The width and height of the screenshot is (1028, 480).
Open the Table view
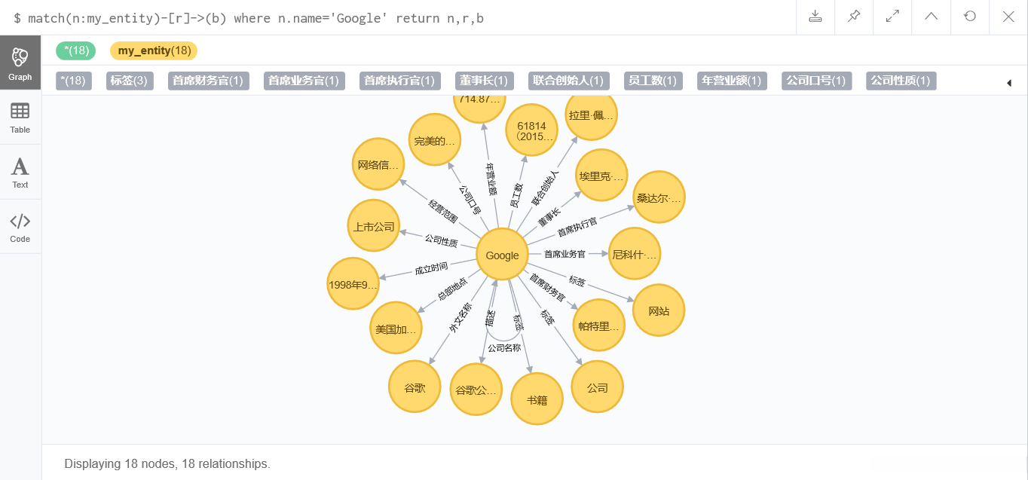pyautogui.click(x=20, y=118)
